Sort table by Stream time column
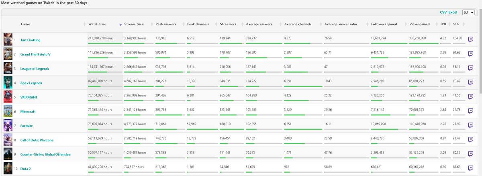Image resolution: width=482 pixels, height=176 pixels. pos(134,24)
